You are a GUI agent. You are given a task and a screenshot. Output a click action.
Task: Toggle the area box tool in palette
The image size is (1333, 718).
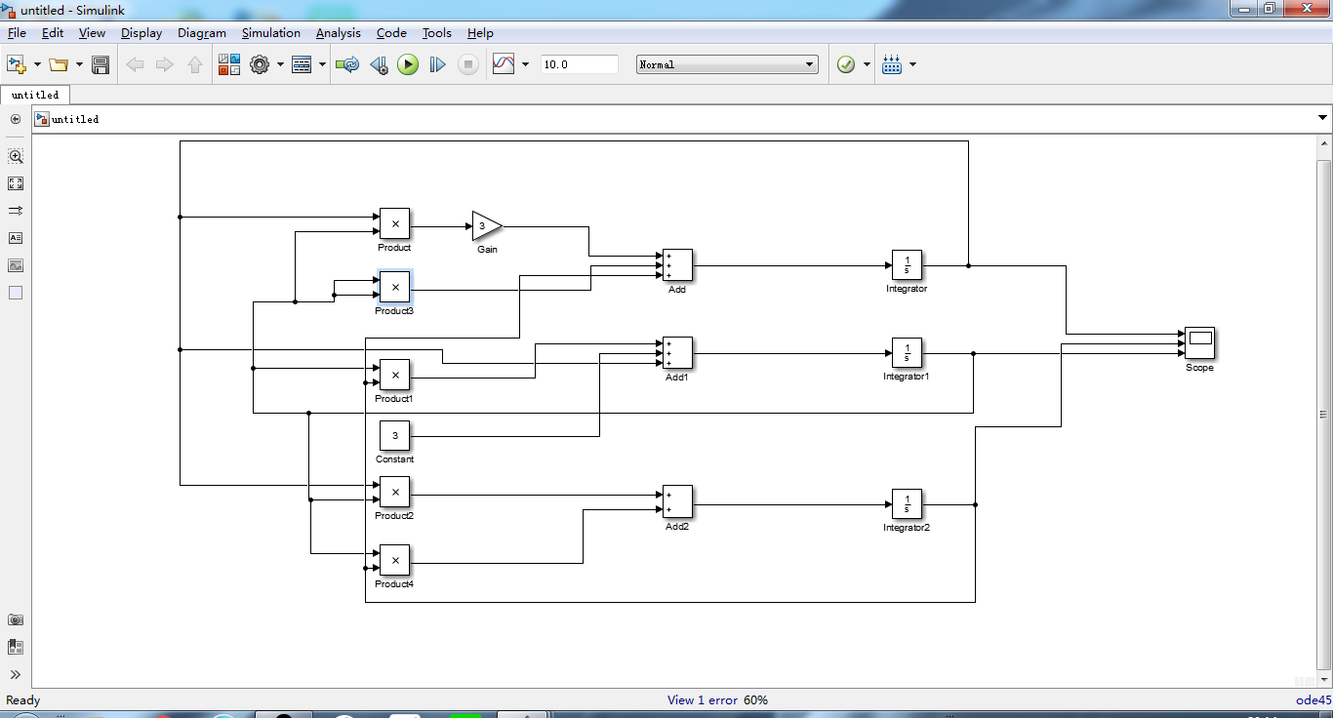(x=16, y=293)
